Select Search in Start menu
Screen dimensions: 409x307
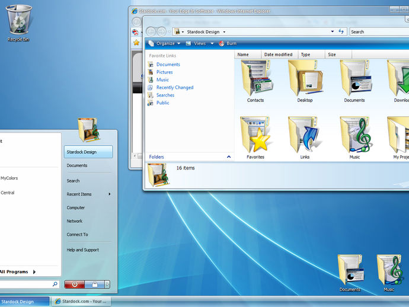(73, 181)
